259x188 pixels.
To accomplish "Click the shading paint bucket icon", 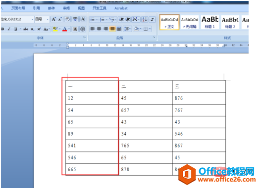I will (x=136, y=29).
